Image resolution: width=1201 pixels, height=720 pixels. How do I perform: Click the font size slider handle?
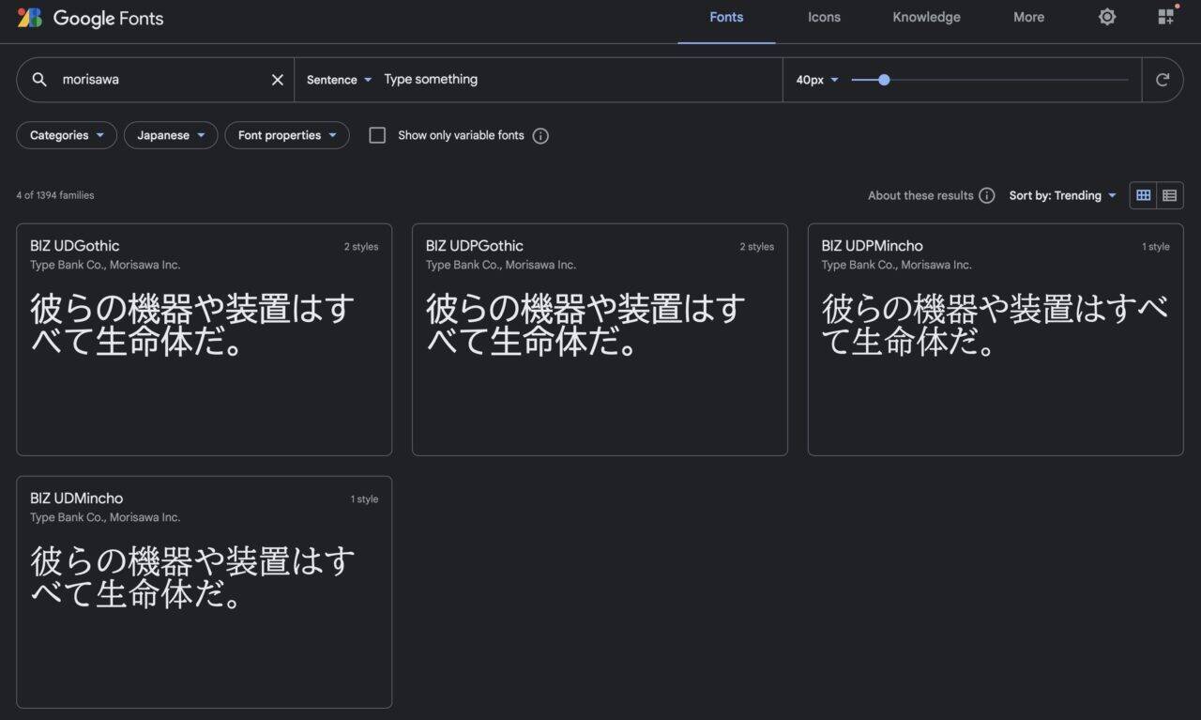click(884, 80)
